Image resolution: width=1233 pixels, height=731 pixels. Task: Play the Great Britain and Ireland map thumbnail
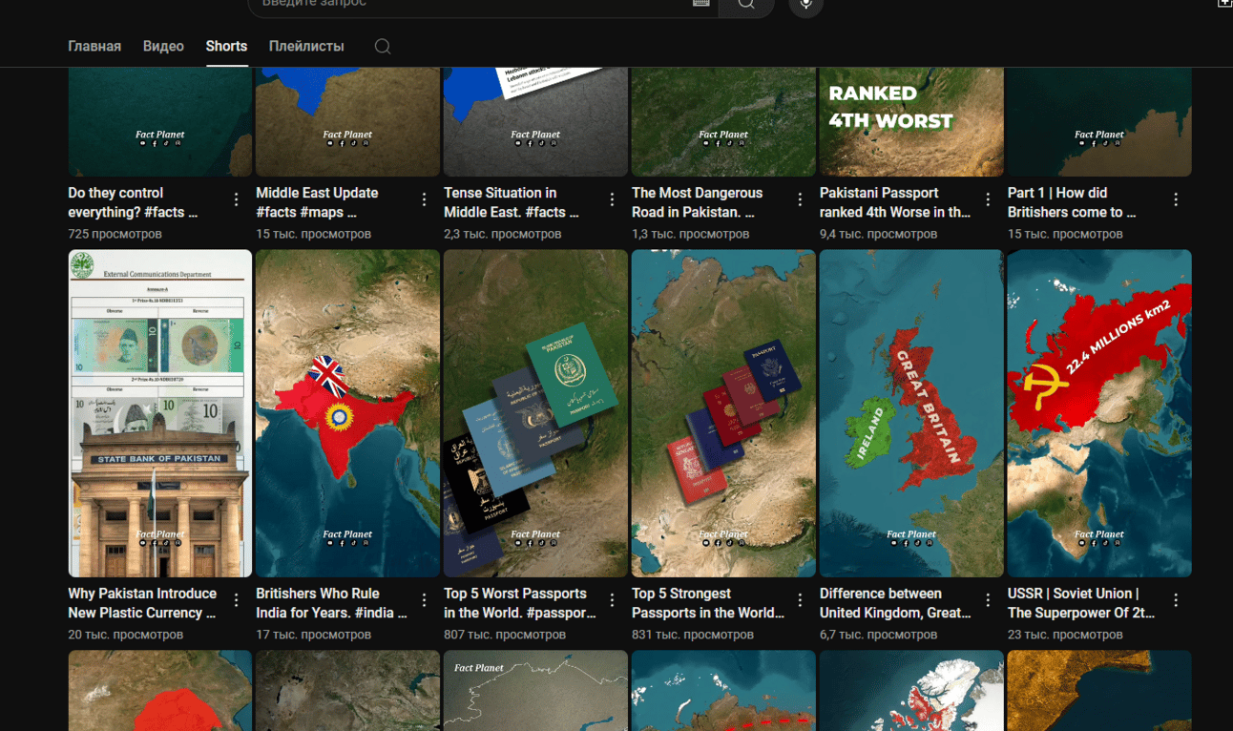tap(911, 413)
